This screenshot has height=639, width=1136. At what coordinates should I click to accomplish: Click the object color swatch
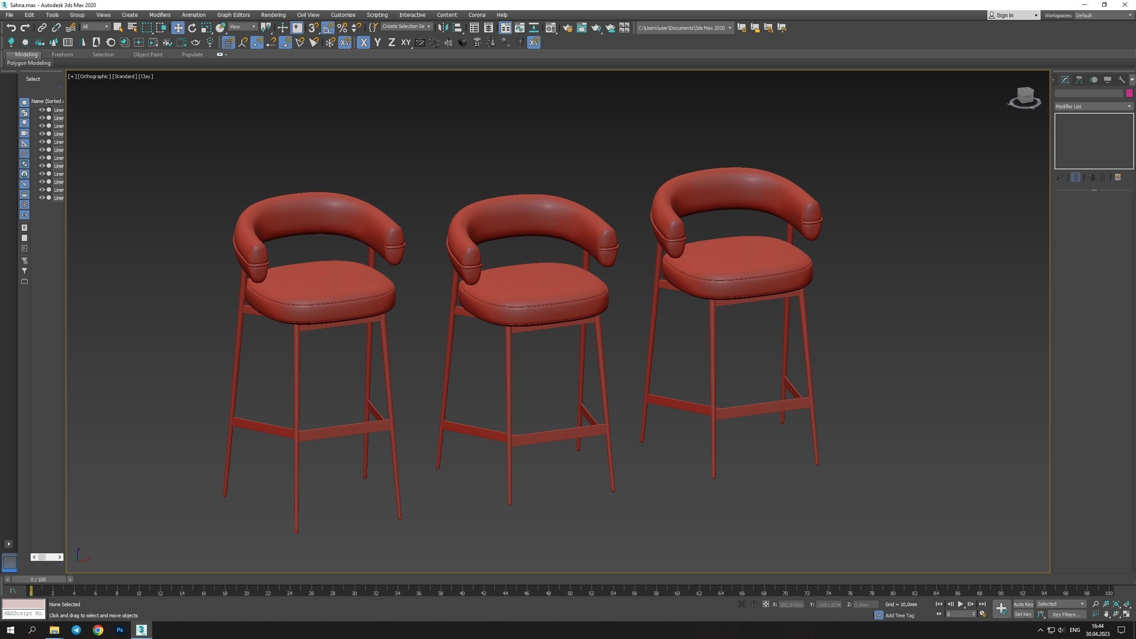point(1130,93)
